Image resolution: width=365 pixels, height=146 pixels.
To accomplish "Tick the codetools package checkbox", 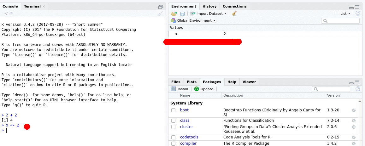I will 174,137.
